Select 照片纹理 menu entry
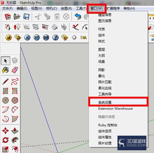Image resolution: width=154 pixels, height=153 pixels. [x=105, y=143]
